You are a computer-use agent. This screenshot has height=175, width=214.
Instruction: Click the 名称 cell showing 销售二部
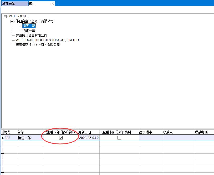tap(24, 138)
